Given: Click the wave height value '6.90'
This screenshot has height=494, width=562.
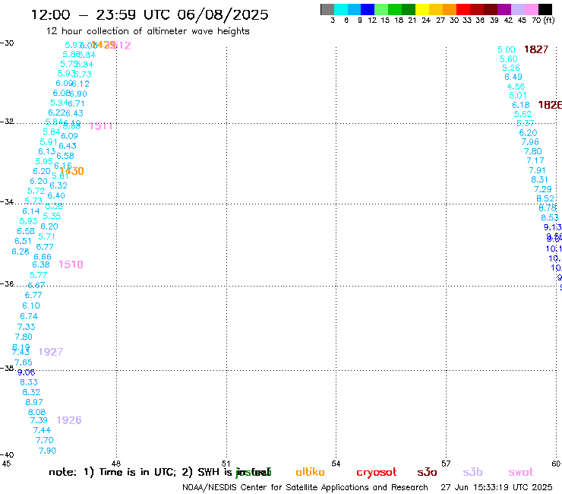Looking at the screenshot, I should point(78,93).
